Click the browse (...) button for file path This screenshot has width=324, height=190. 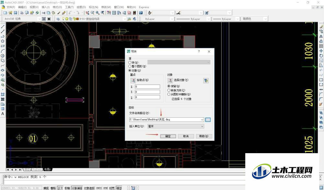(208, 120)
